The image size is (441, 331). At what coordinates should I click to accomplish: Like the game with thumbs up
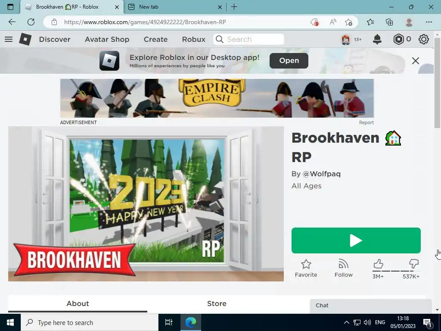pos(378,264)
